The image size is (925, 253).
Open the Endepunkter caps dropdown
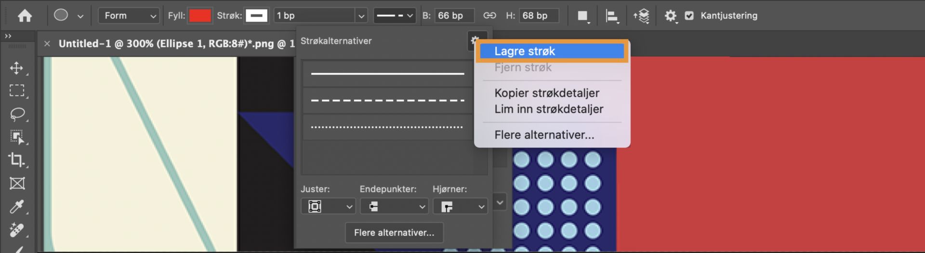point(394,206)
